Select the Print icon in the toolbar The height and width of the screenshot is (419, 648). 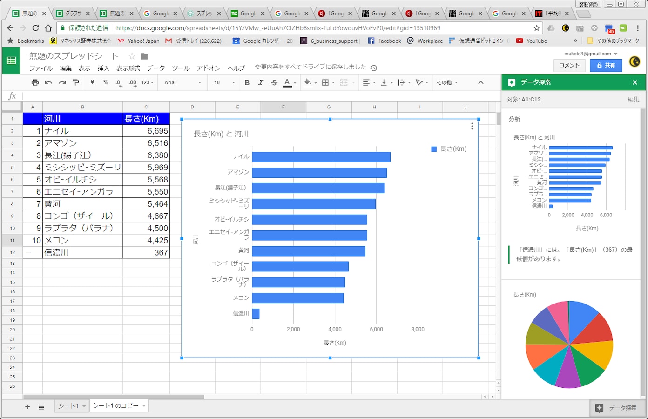[35, 82]
